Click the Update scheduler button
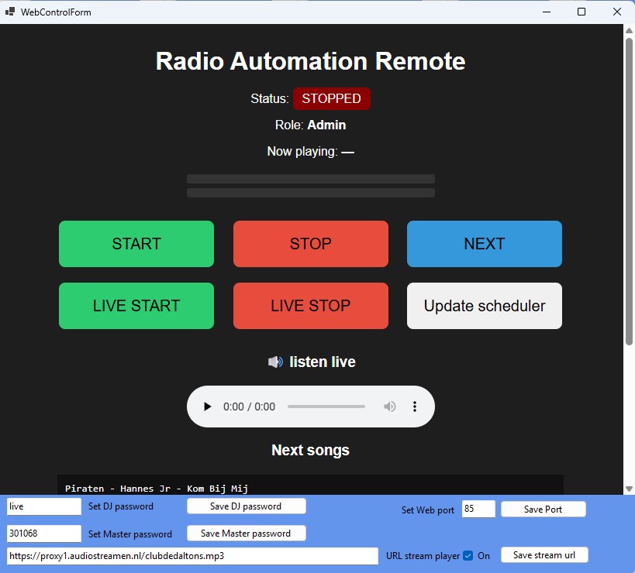This screenshot has height=573, width=635. pyautogui.click(x=484, y=306)
